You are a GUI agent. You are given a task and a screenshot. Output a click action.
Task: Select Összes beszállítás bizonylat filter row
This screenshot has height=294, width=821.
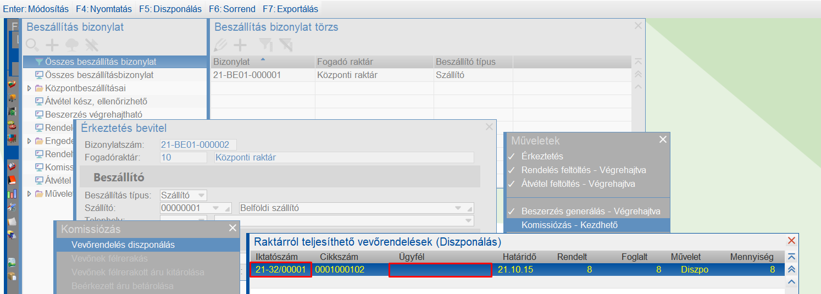(x=114, y=62)
